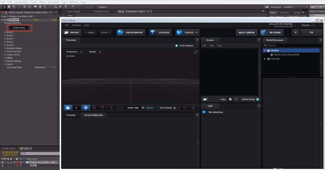Click the EXTRUDE button
The image size is (325, 170).
160,32
